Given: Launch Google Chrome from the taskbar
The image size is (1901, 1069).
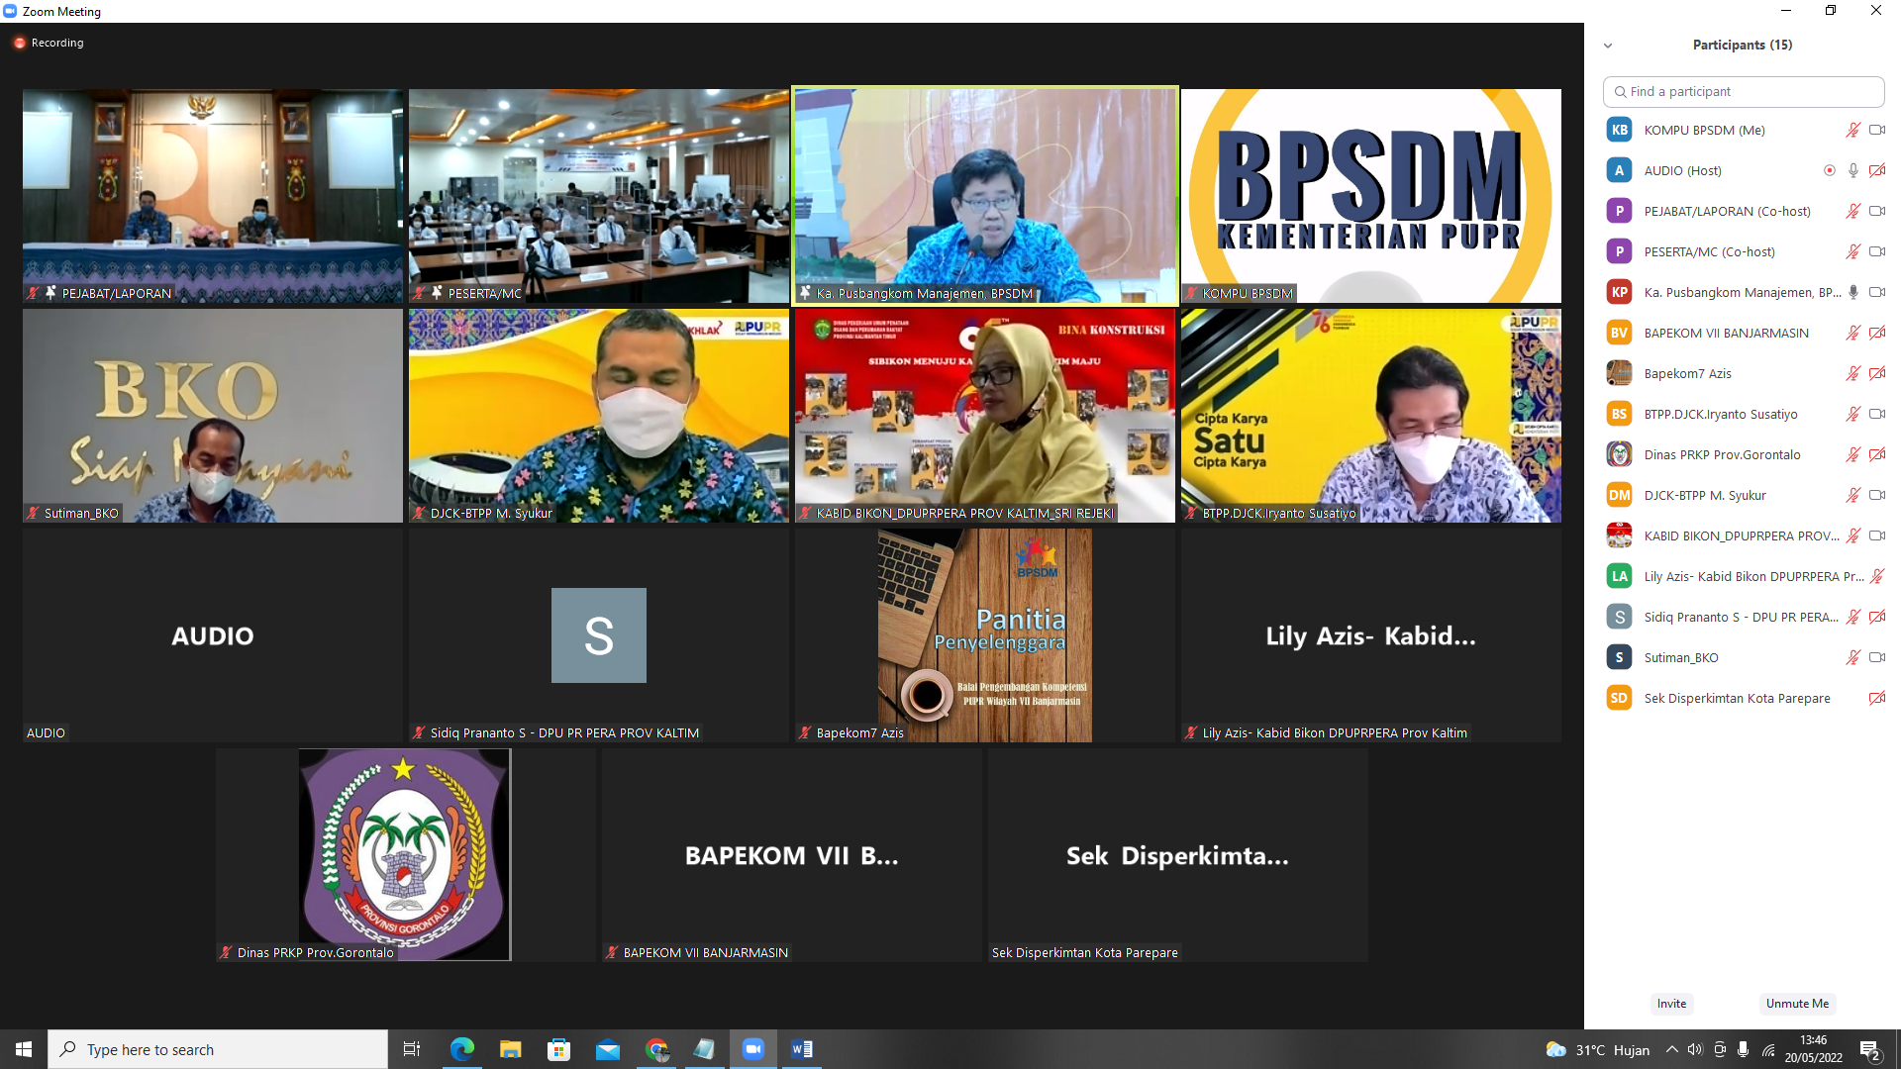Looking at the screenshot, I should pyautogui.click(x=656, y=1048).
